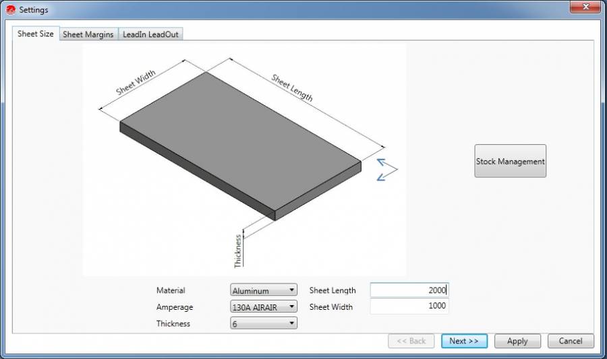Click the grayed-out << Back button
The width and height of the screenshot is (607, 359).
pos(411,341)
